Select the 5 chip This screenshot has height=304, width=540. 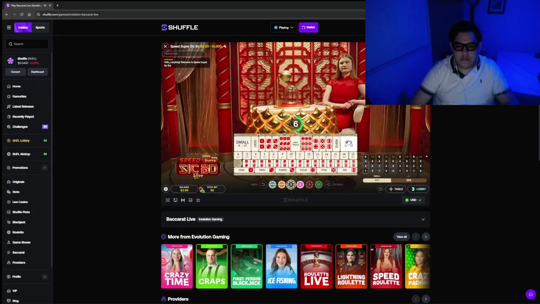309,185
